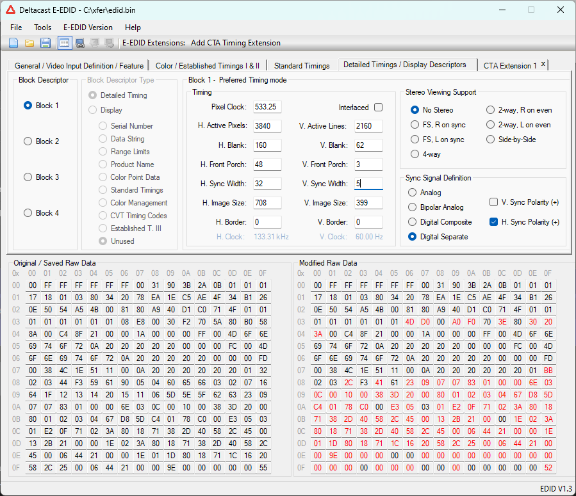Switch to the Standard Timings tab
The height and width of the screenshot is (496, 576).
pyautogui.click(x=302, y=65)
